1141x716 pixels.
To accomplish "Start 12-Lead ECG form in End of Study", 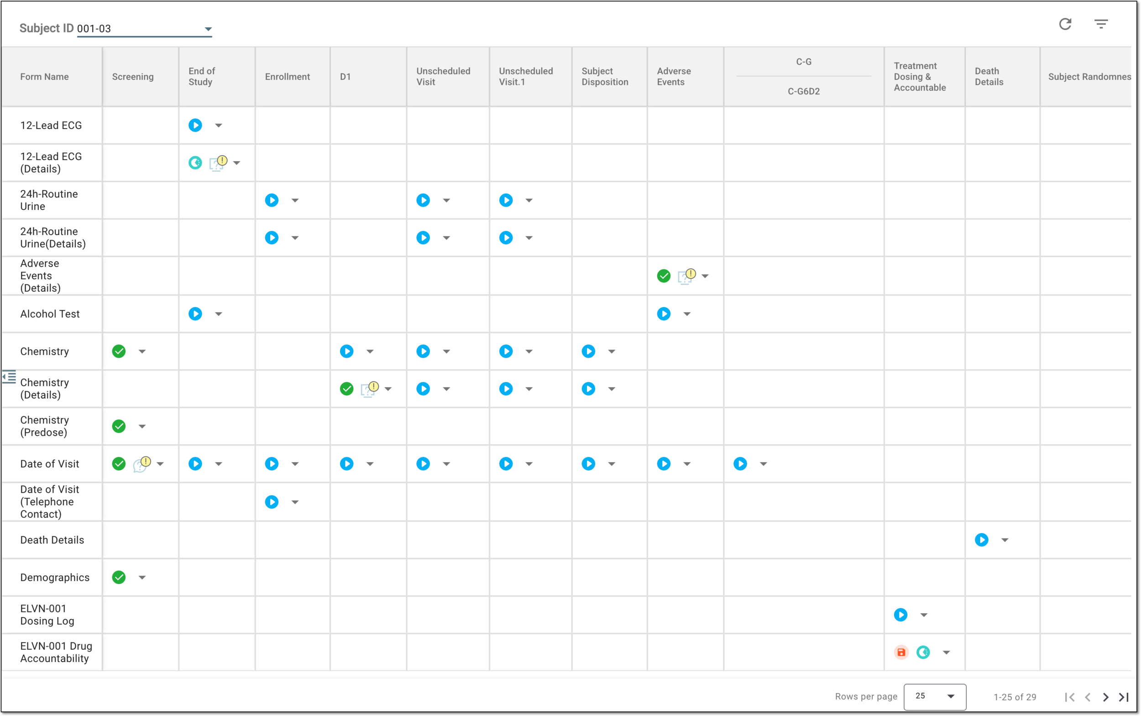I will [x=195, y=125].
